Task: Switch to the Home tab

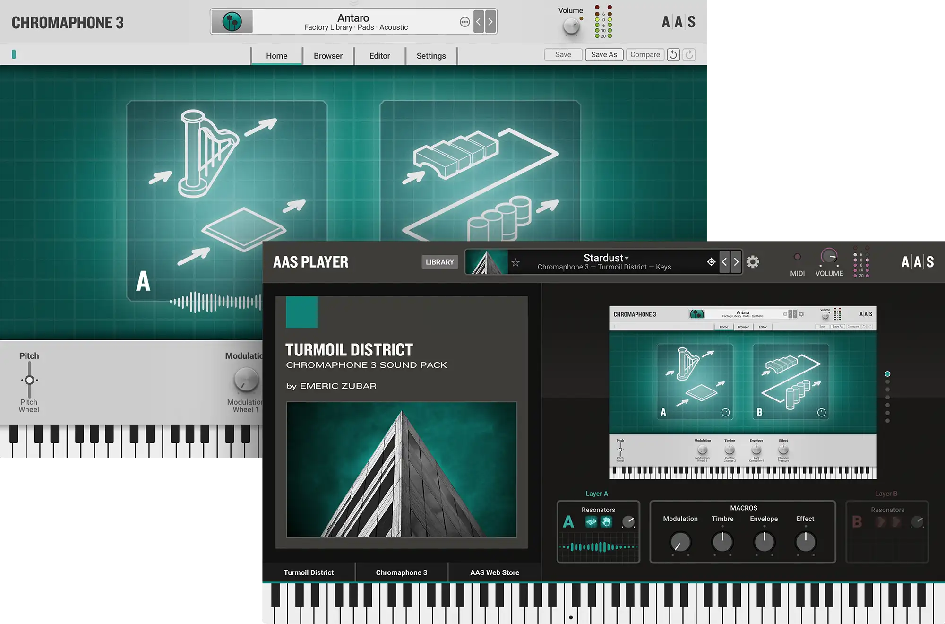Action: pos(276,56)
